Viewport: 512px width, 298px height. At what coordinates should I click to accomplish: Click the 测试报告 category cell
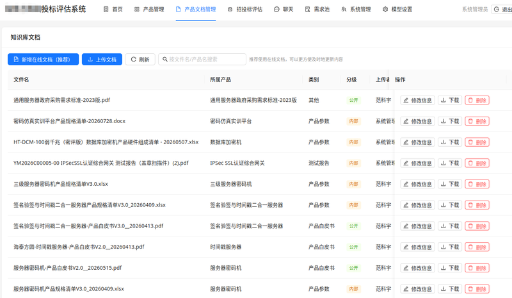pos(319,163)
